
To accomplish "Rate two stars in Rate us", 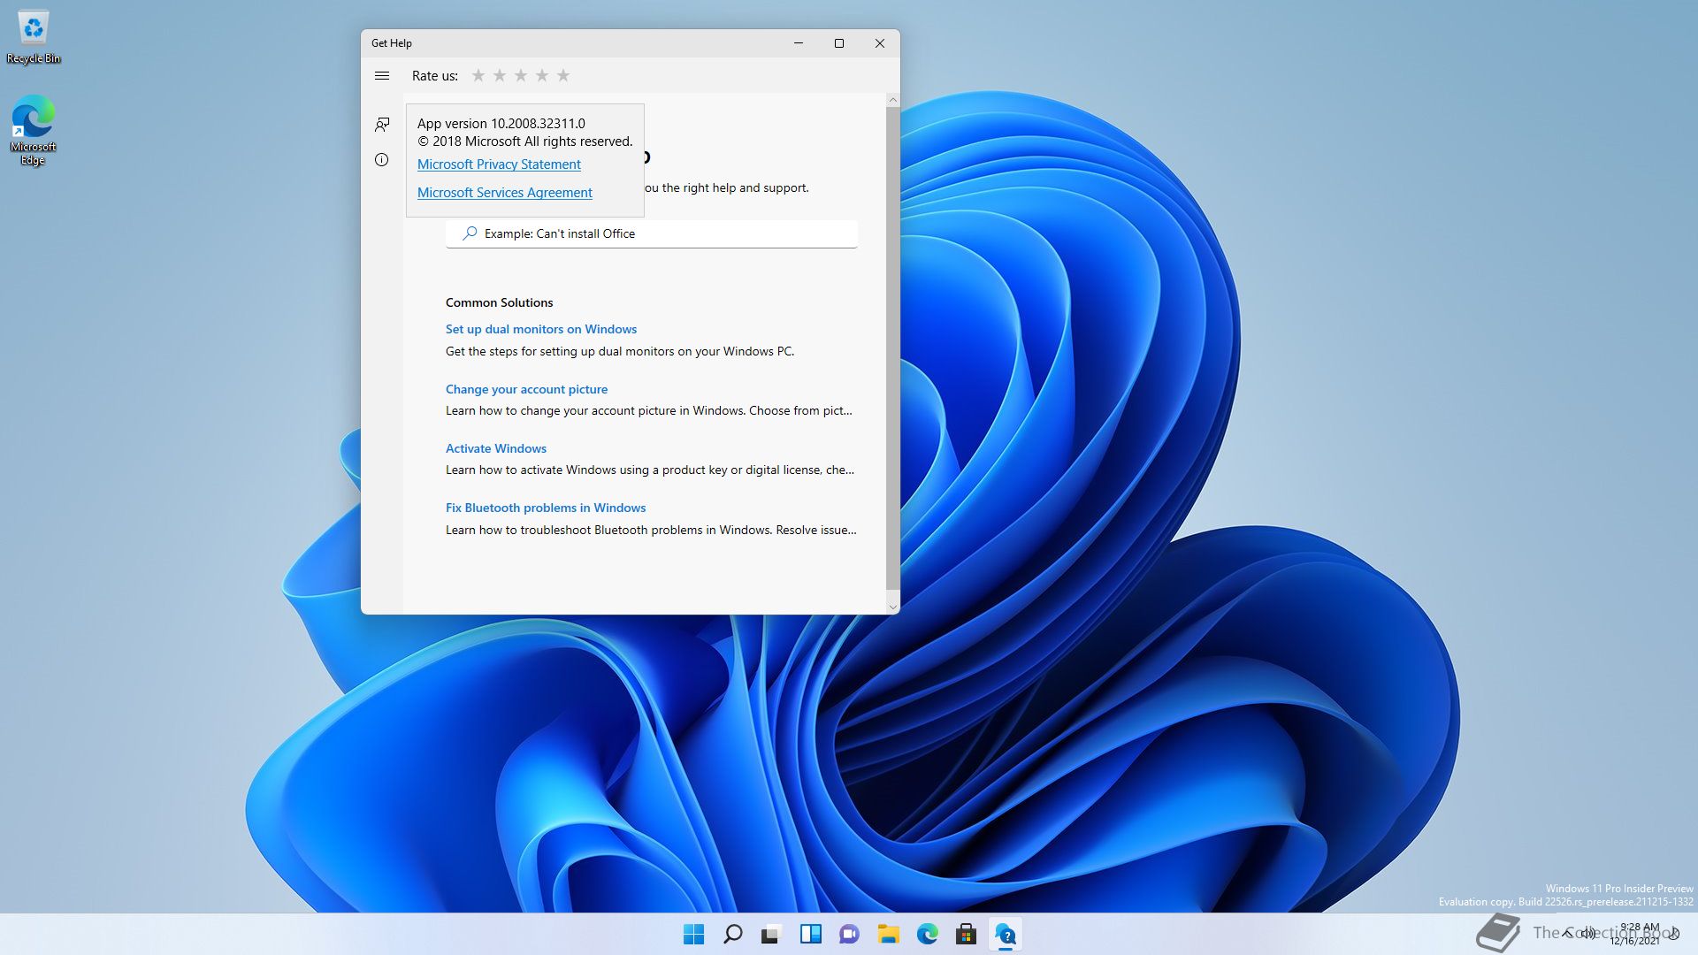I will coord(500,76).
